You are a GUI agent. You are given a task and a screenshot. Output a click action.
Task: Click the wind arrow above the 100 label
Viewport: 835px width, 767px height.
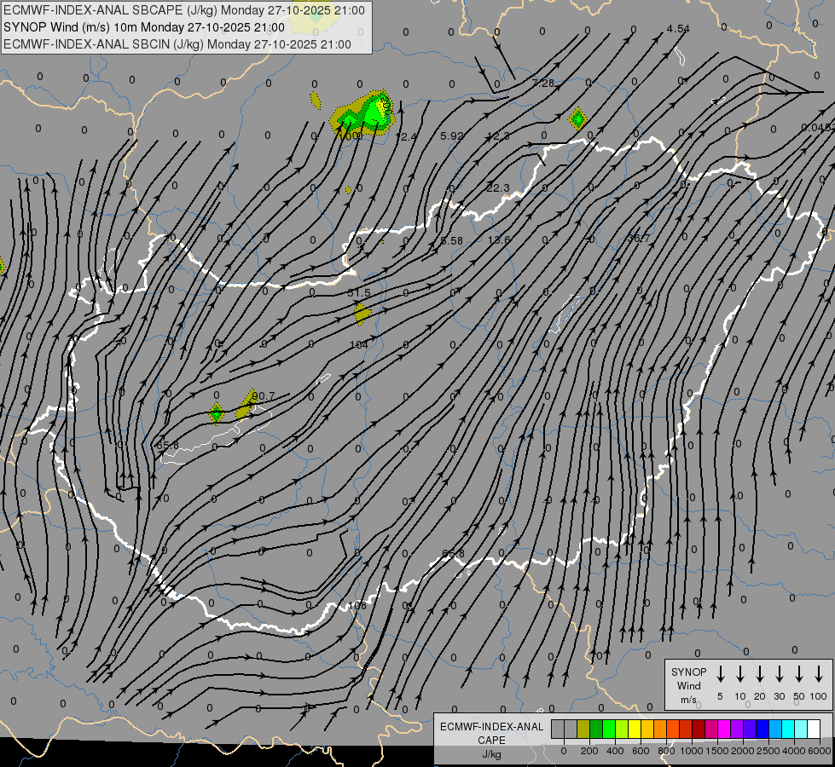pos(819,674)
